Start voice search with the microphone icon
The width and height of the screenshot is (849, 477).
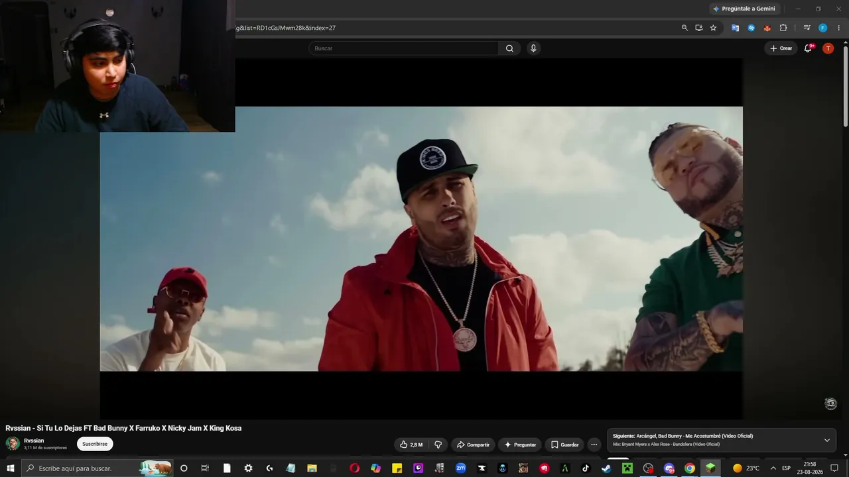click(533, 48)
